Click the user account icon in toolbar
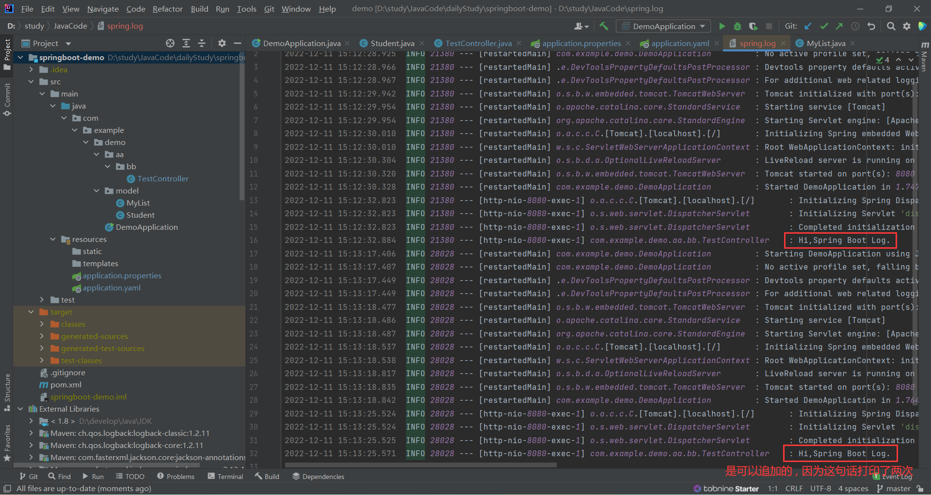This screenshot has height=495, width=931. [581, 26]
